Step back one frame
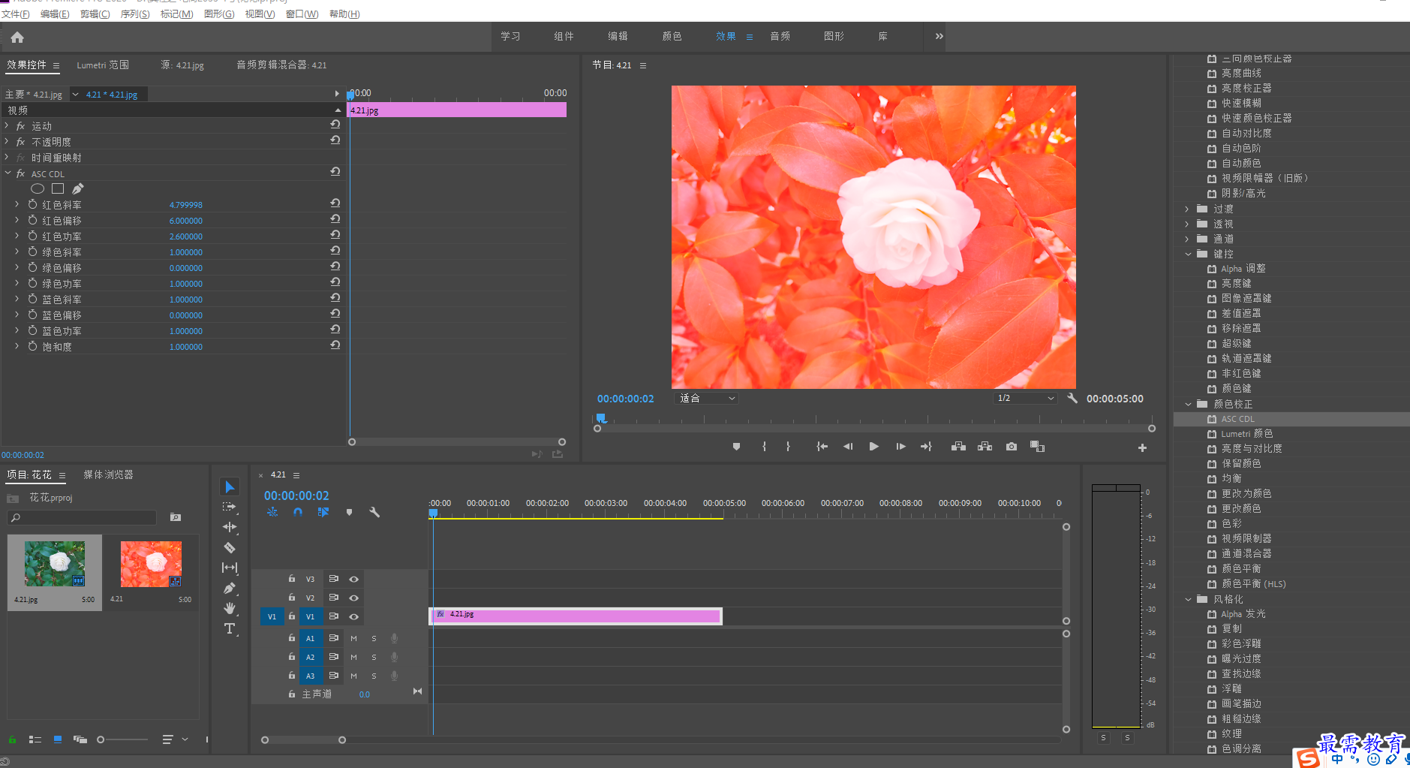This screenshot has width=1410, height=768. (848, 447)
